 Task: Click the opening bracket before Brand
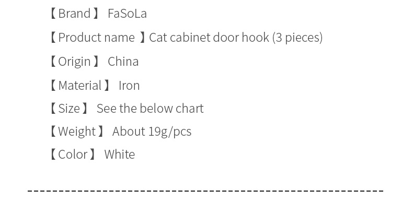pyautogui.click(x=53, y=14)
